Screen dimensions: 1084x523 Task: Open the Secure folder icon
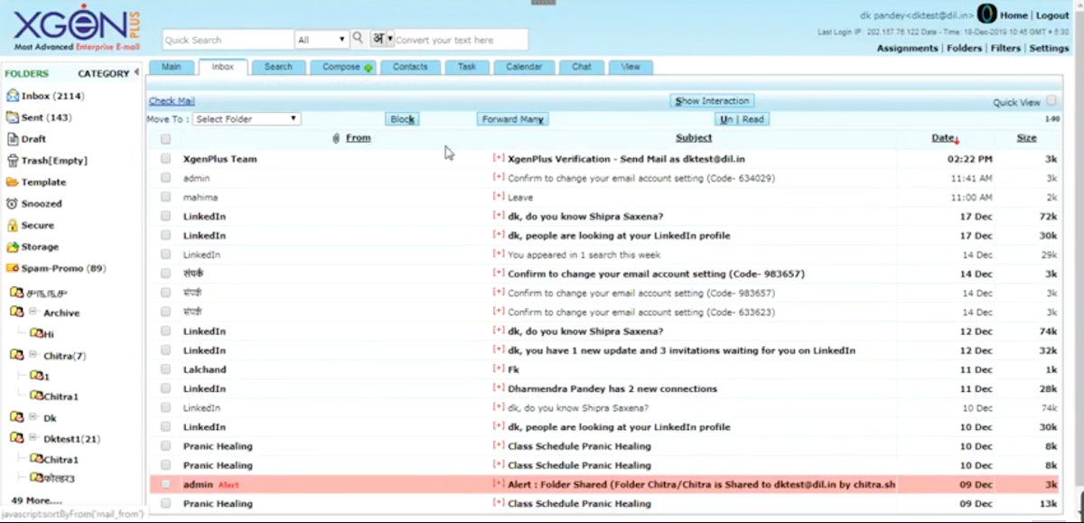point(11,225)
